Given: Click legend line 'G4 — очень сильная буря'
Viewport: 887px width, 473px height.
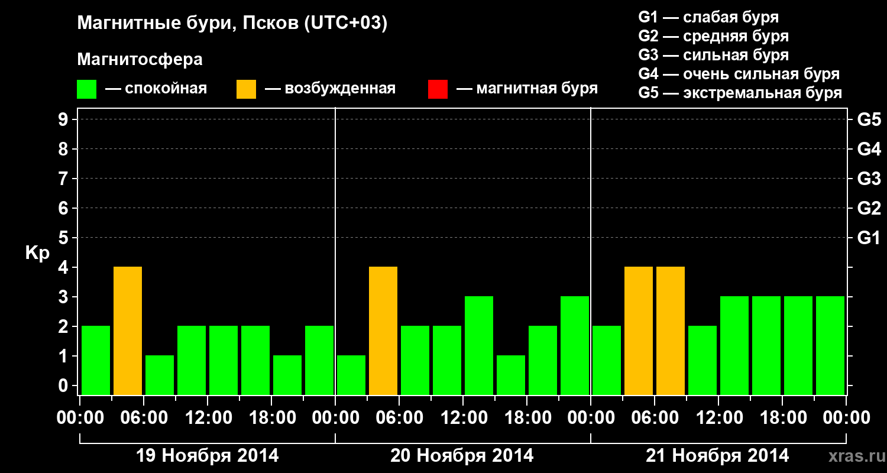Looking at the screenshot, I should coord(739,74).
